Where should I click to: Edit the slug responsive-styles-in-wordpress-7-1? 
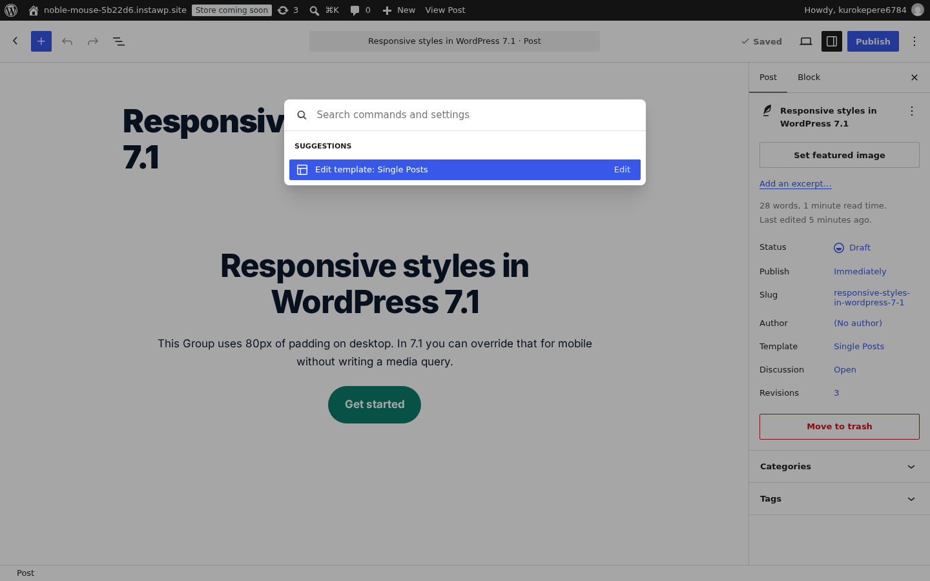click(872, 298)
